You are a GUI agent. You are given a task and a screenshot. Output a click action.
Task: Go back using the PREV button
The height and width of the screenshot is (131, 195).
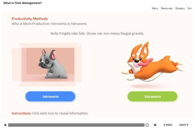point(168,125)
